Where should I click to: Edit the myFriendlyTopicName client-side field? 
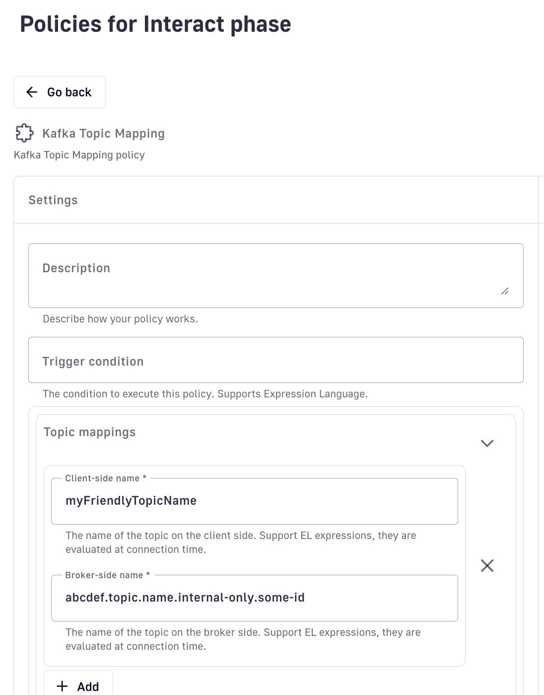click(254, 501)
